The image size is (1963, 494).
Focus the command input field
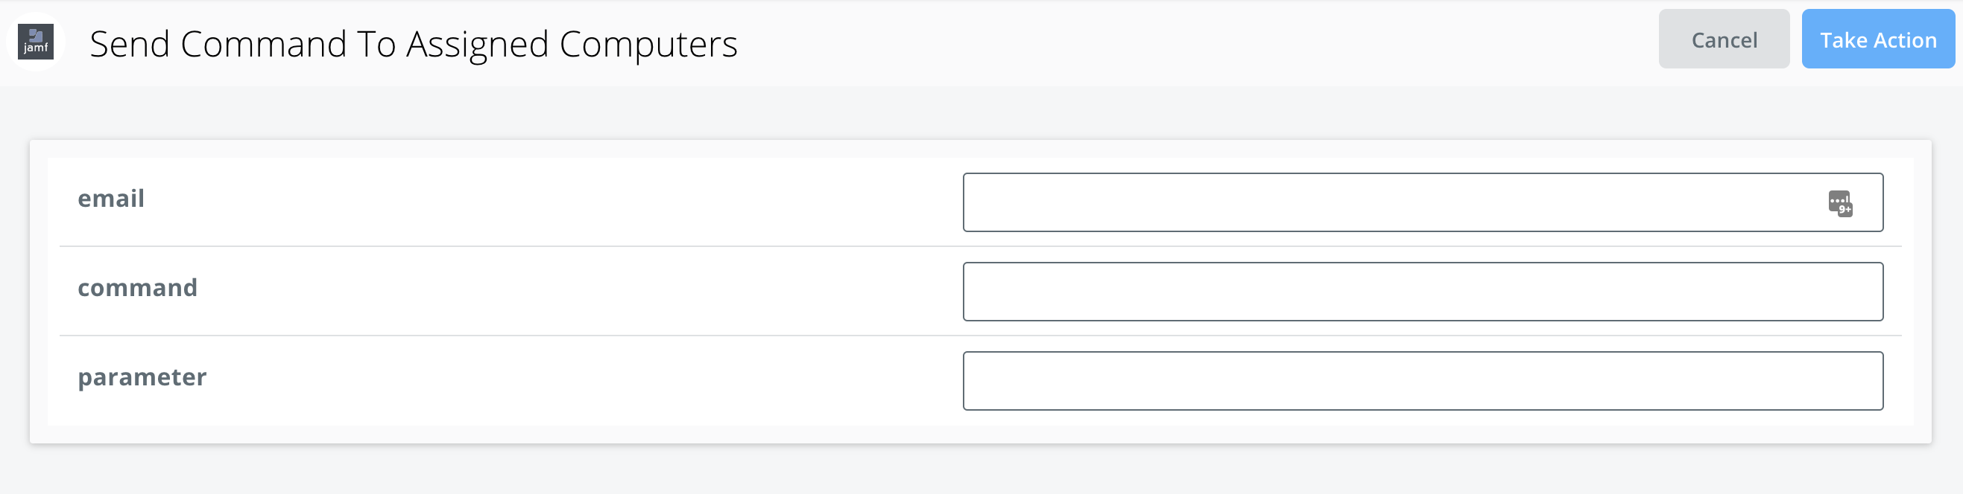1423,292
